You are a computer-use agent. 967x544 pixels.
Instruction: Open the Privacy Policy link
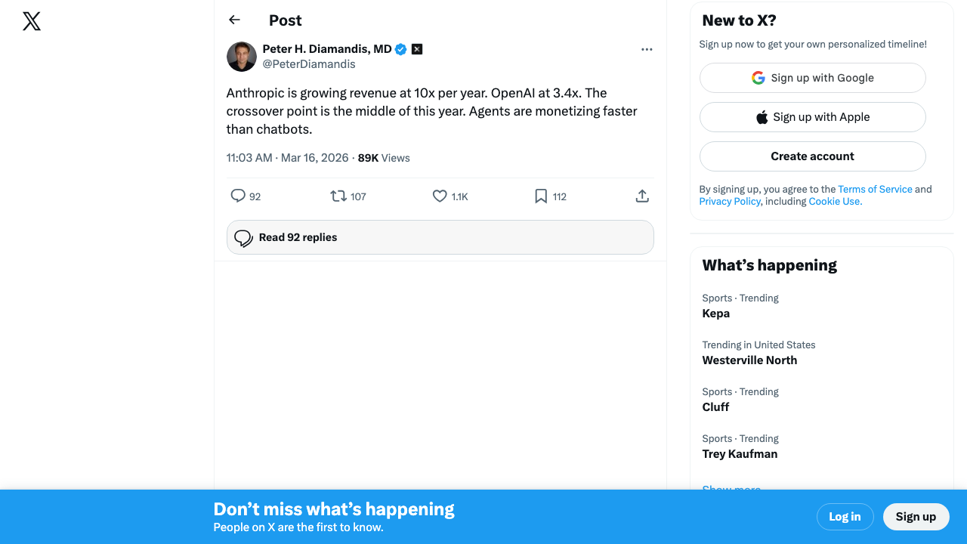[x=730, y=201]
